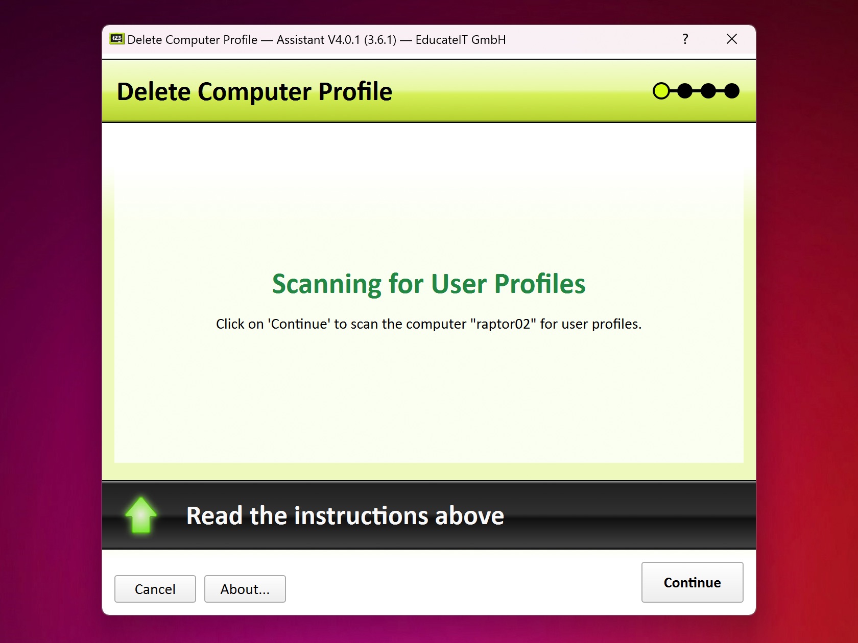Click the Cancel button
858x643 pixels.
(155, 589)
